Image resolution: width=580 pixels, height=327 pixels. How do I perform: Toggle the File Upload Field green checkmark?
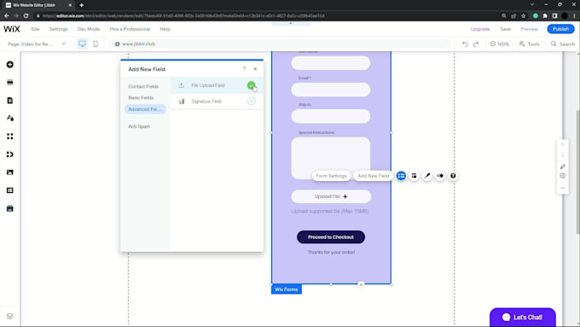coord(251,85)
